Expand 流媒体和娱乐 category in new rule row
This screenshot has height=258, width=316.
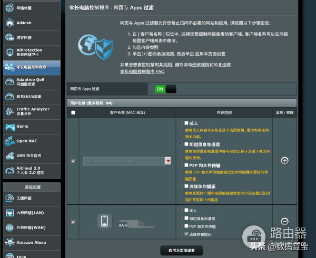pos(180,185)
